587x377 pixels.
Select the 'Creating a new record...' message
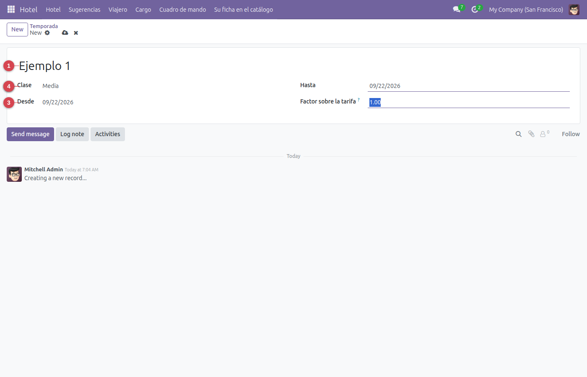[55, 178]
